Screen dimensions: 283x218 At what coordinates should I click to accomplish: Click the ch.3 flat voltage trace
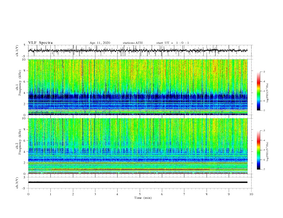click(138, 182)
